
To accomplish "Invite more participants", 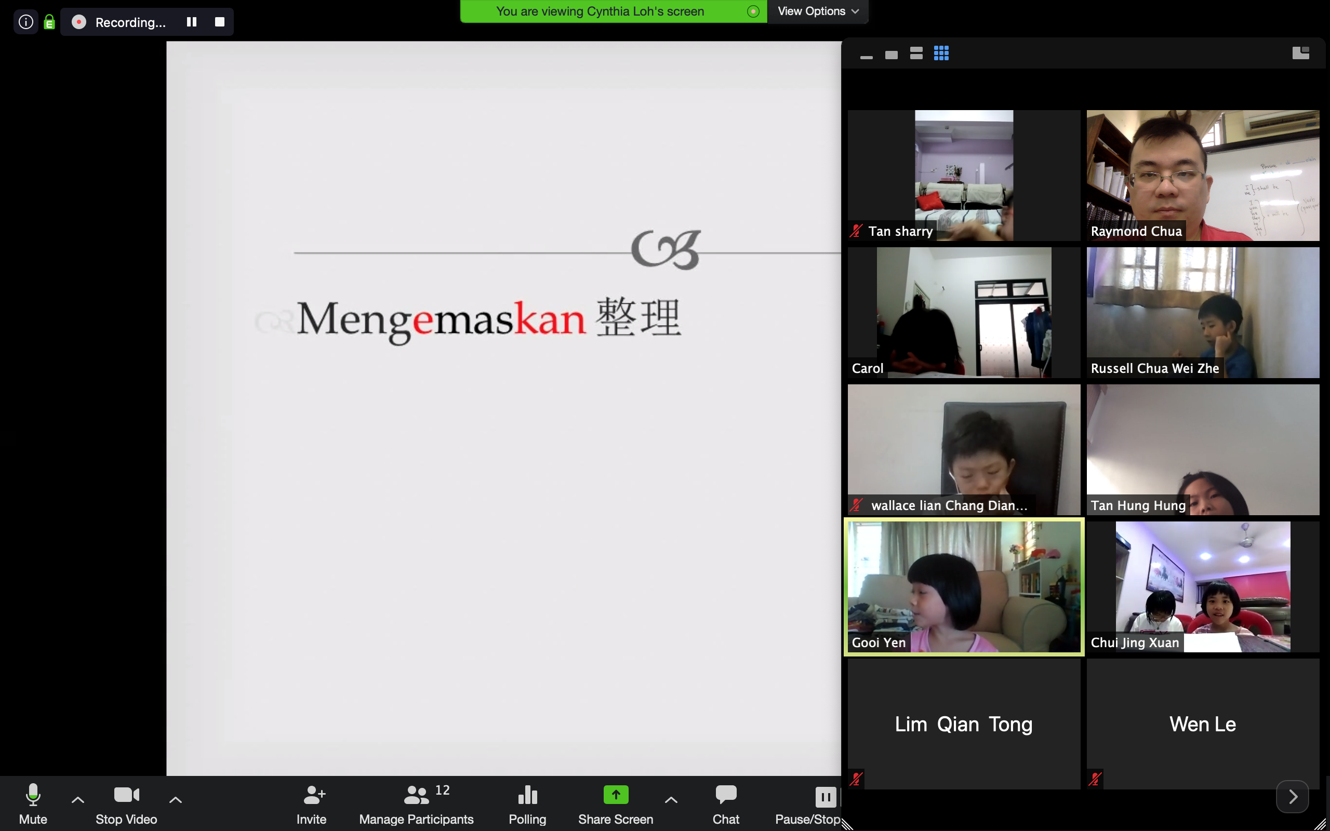I will click(312, 804).
